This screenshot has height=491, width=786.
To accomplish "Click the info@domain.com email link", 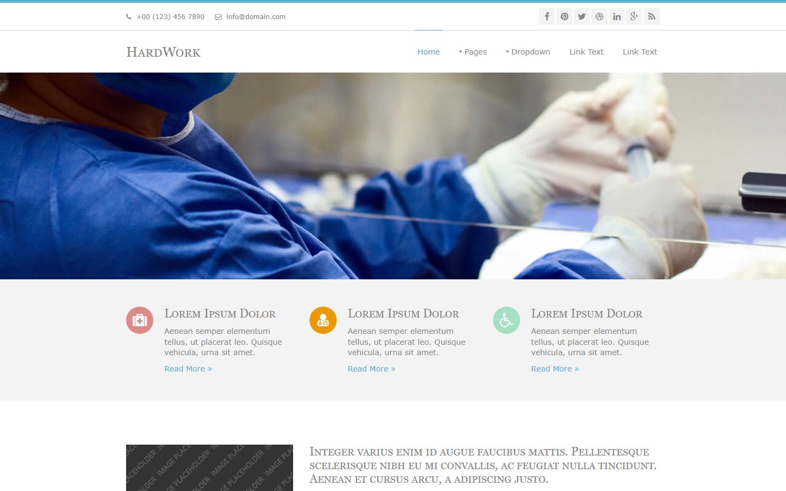I will point(256,17).
